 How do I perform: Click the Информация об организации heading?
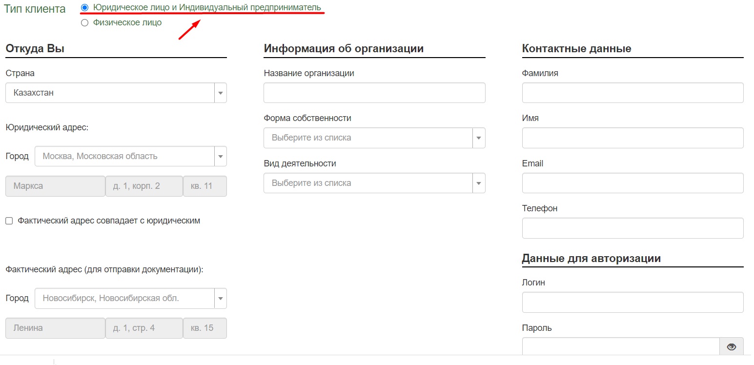click(344, 48)
